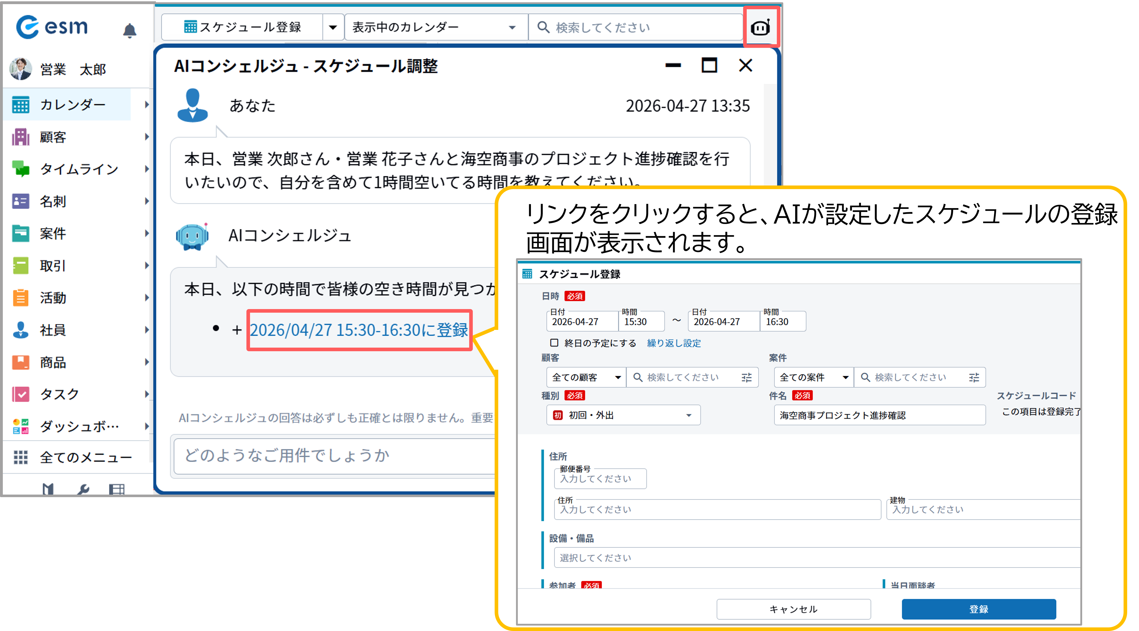Click the 2026/04/27 15:30-16:30に登録 link
This screenshot has width=1139, height=631.
[x=359, y=330]
